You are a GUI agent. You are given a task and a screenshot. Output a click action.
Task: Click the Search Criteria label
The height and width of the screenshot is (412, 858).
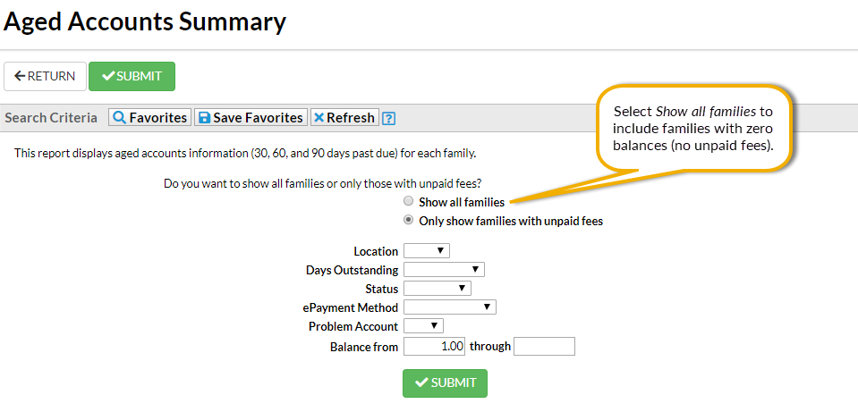tap(51, 118)
